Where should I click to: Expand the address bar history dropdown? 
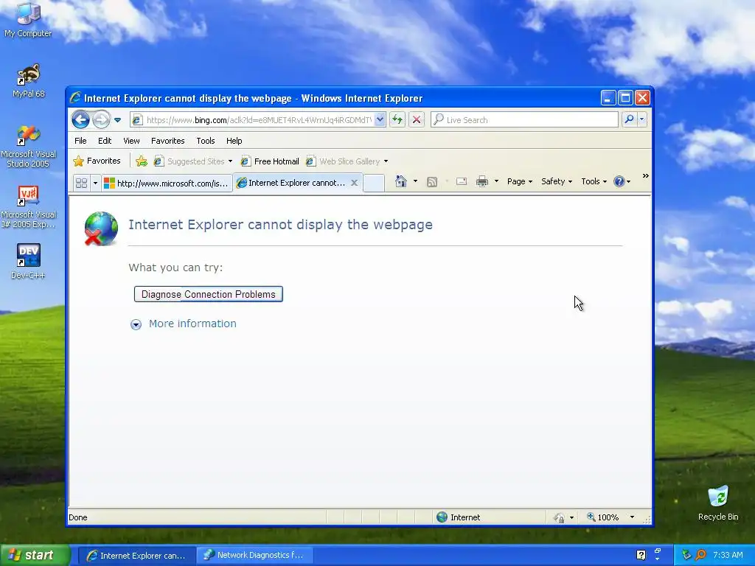(380, 120)
